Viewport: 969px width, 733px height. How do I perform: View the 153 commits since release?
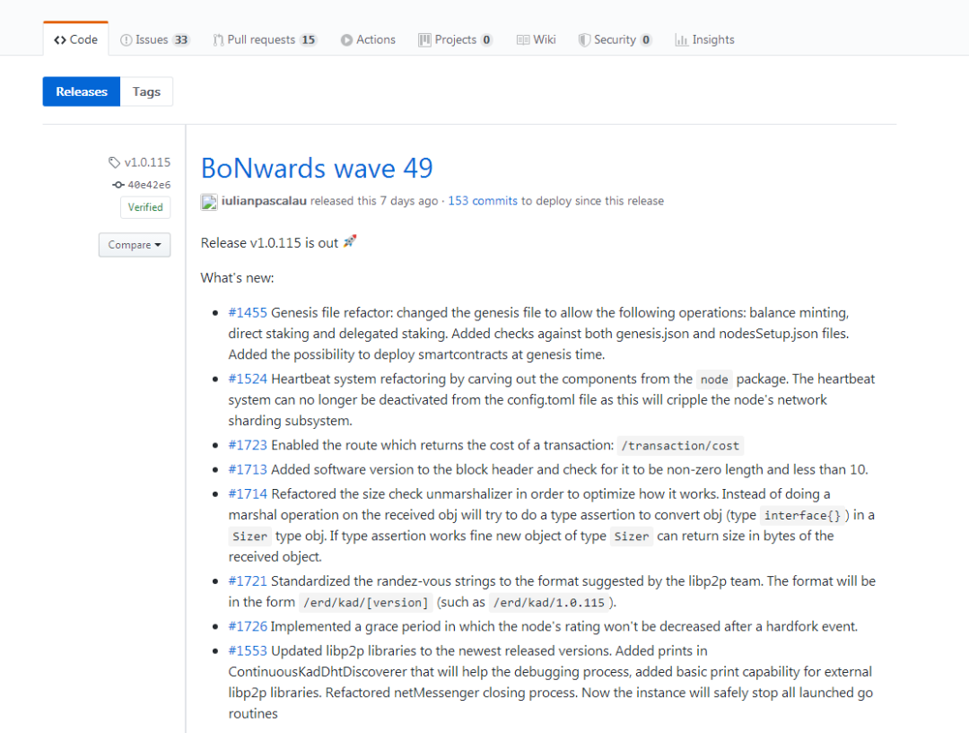tap(483, 201)
